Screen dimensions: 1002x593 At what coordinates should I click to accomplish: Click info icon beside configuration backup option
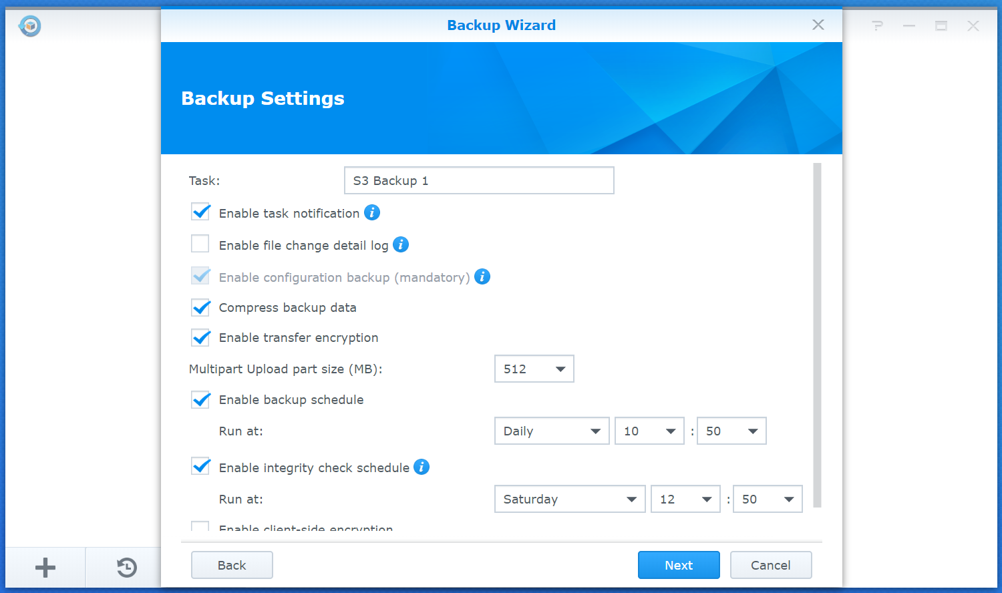click(x=482, y=276)
